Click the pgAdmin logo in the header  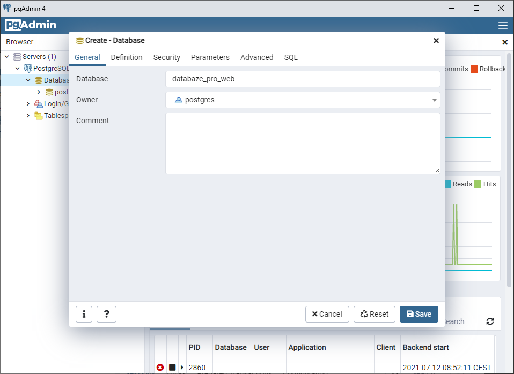coord(30,25)
